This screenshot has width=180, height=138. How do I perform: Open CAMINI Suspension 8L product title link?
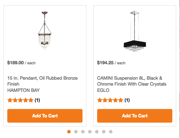132,81
